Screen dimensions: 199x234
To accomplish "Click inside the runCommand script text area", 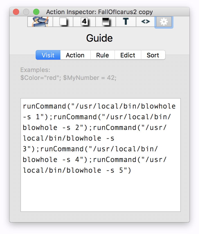I will click(x=100, y=138).
